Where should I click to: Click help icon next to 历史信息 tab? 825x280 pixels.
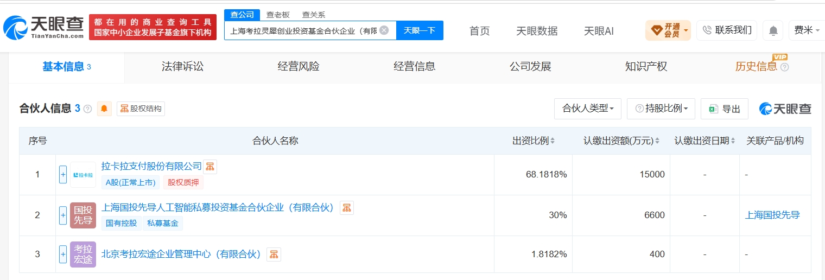[x=784, y=67]
